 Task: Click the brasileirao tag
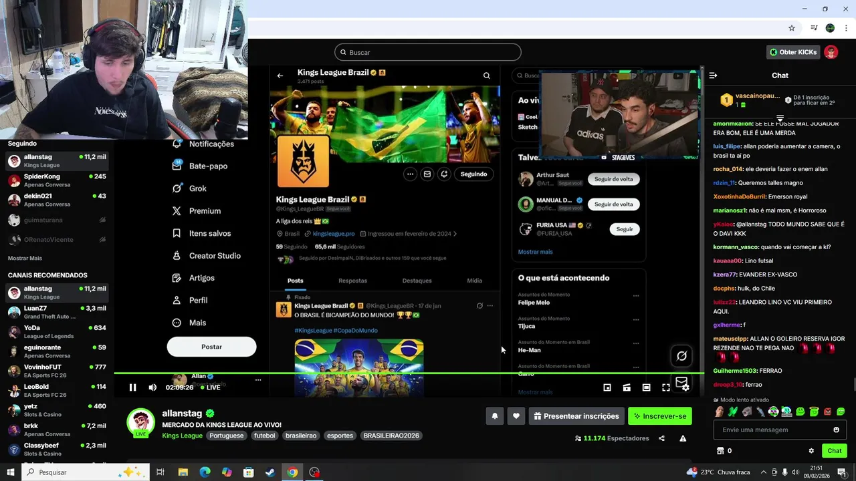click(301, 436)
